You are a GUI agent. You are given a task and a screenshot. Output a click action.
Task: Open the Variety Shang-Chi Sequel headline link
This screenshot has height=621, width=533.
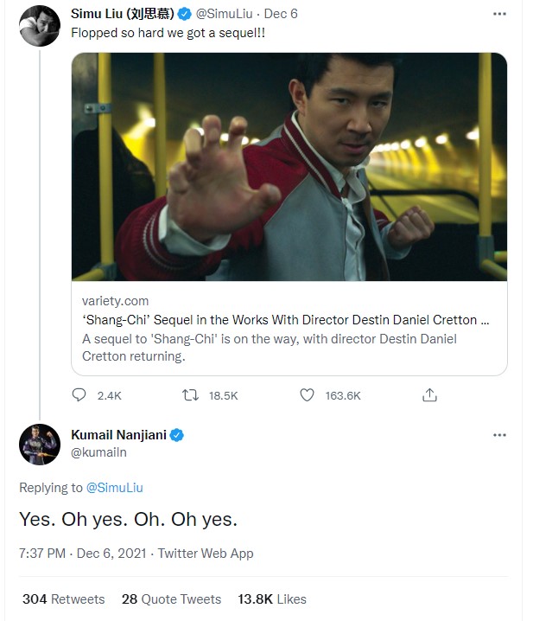[x=286, y=320]
